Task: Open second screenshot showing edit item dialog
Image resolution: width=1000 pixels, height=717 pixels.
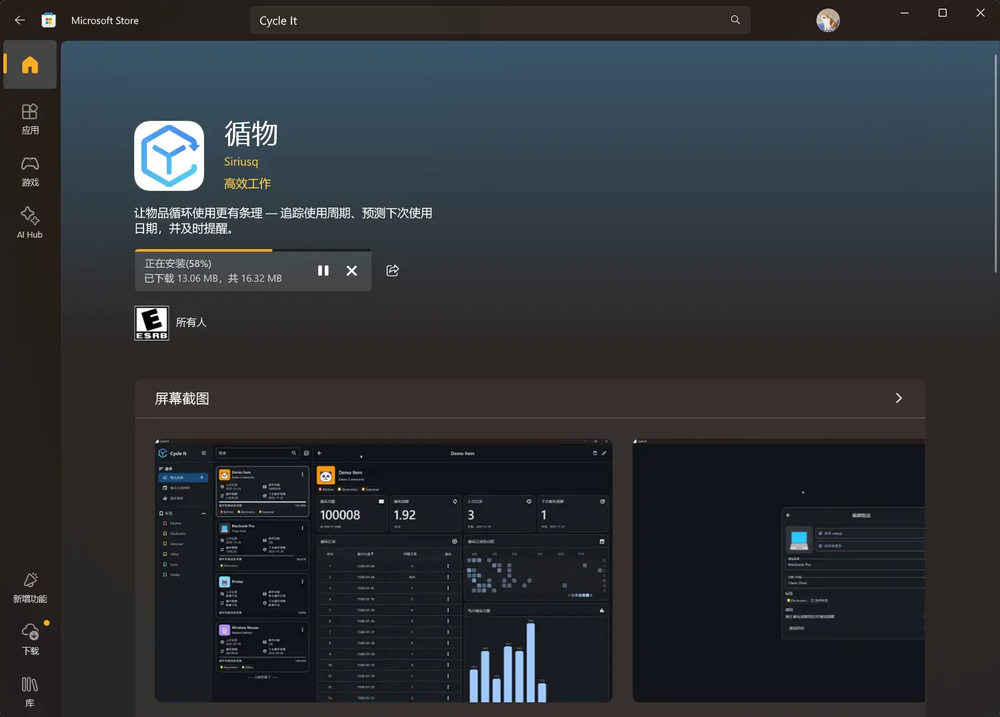Action: click(x=779, y=570)
